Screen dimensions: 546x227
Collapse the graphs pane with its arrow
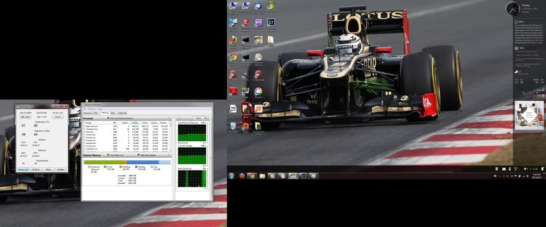(x=178, y=118)
